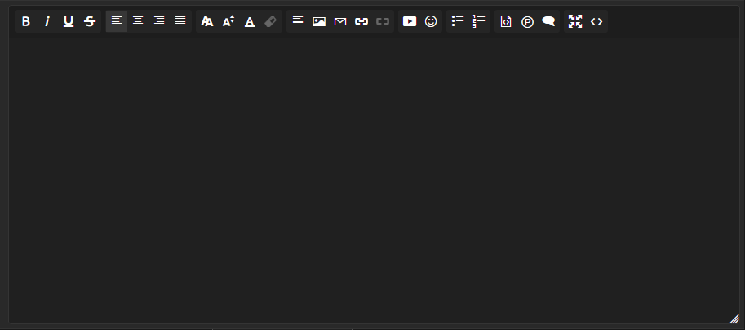Open the emoticon smiley picker
The height and width of the screenshot is (330, 745).
[431, 21]
